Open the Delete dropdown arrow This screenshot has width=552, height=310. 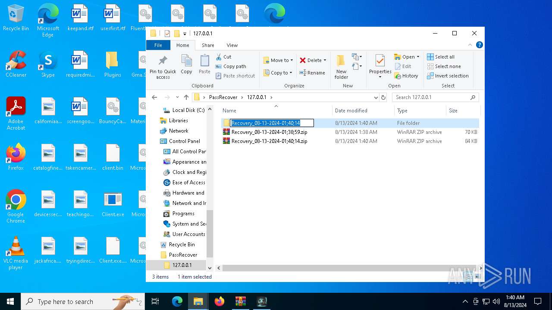pos(325,60)
